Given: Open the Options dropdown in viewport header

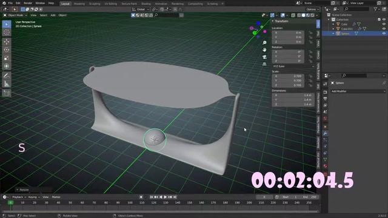Looking at the screenshot, I should click(x=313, y=10).
